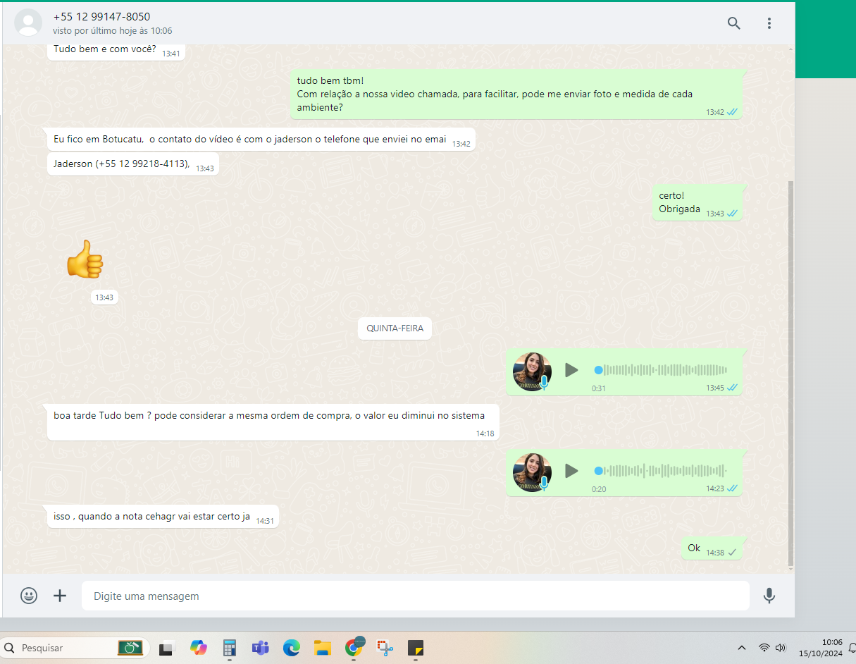This screenshot has width=856, height=664.
Task: Seek in the 0:31 audio waveform
Action: click(x=661, y=370)
